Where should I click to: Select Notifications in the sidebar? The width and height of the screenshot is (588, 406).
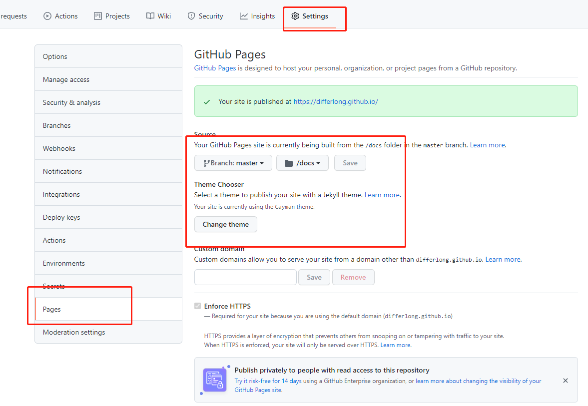click(x=108, y=171)
